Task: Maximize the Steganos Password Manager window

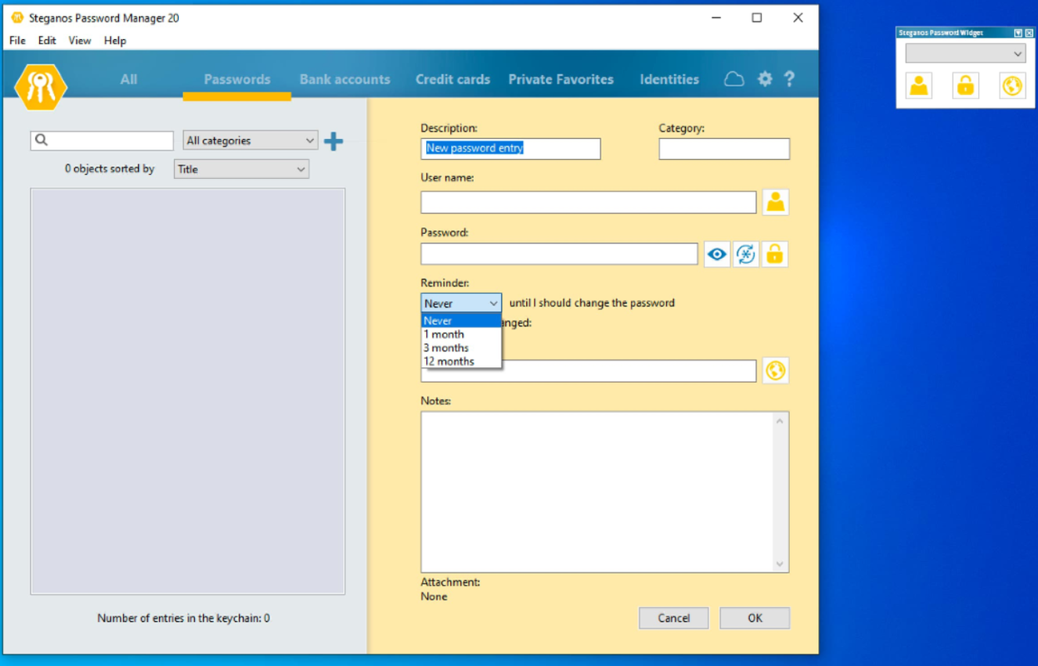Action: [x=757, y=17]
